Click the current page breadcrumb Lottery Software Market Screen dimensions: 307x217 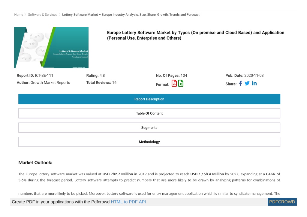coord(131,15)
